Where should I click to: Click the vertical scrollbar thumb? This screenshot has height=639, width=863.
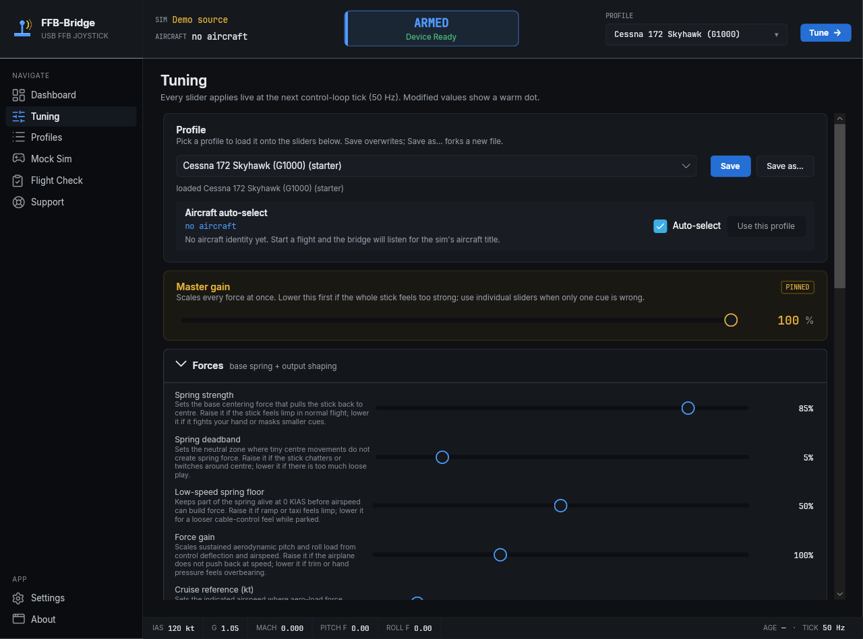pyautogui.click(x=840, y=206)
